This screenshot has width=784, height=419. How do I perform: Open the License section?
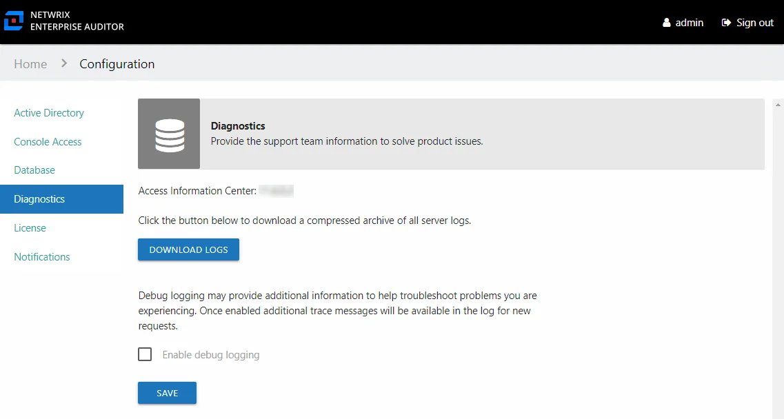point(30,228)
